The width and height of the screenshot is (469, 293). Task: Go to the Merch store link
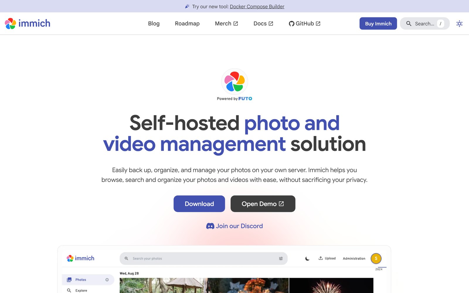226,23
